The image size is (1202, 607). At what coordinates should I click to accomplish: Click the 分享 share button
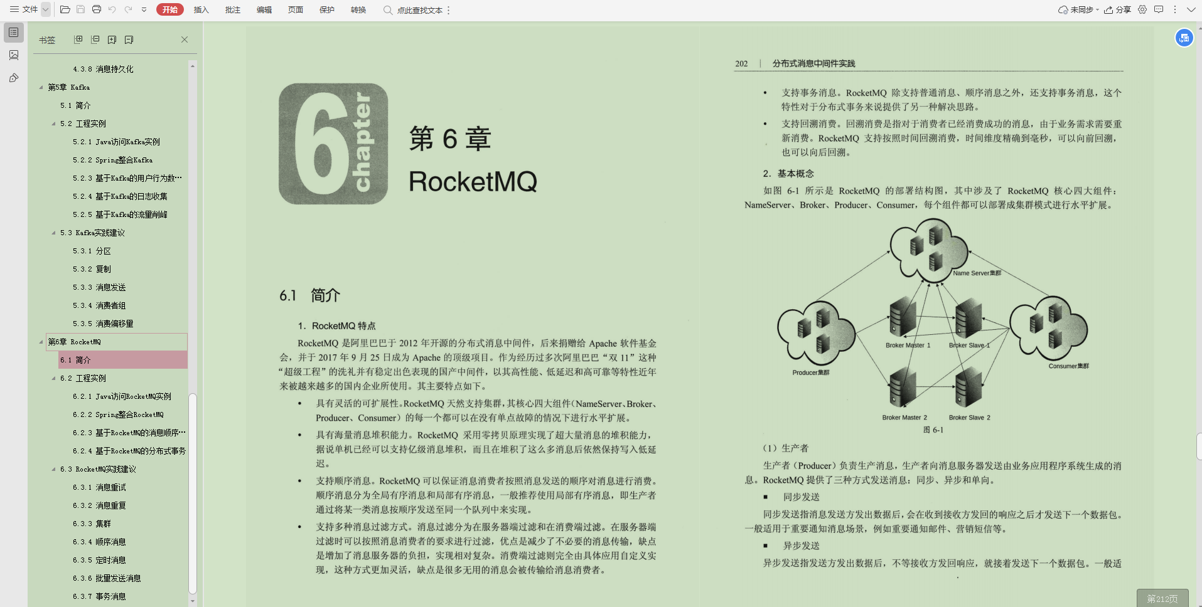[1117, 9]
